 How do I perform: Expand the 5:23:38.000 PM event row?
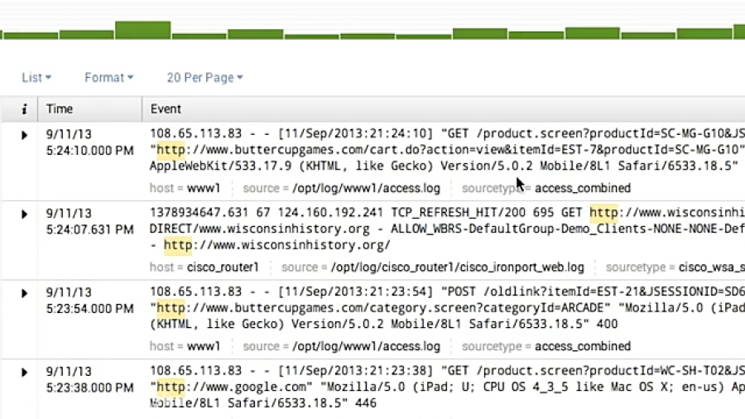point(24,373)
